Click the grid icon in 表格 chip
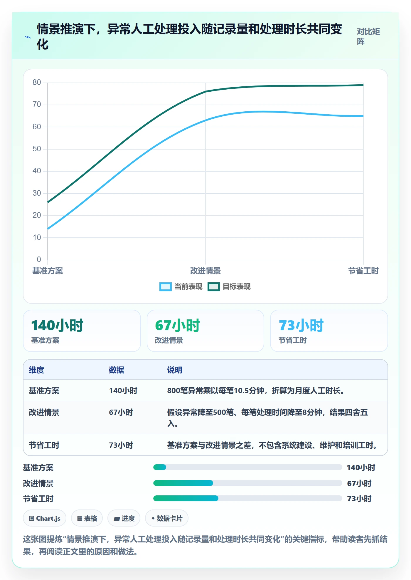Viewport: 411px width, 580px height. coord(80,519)
